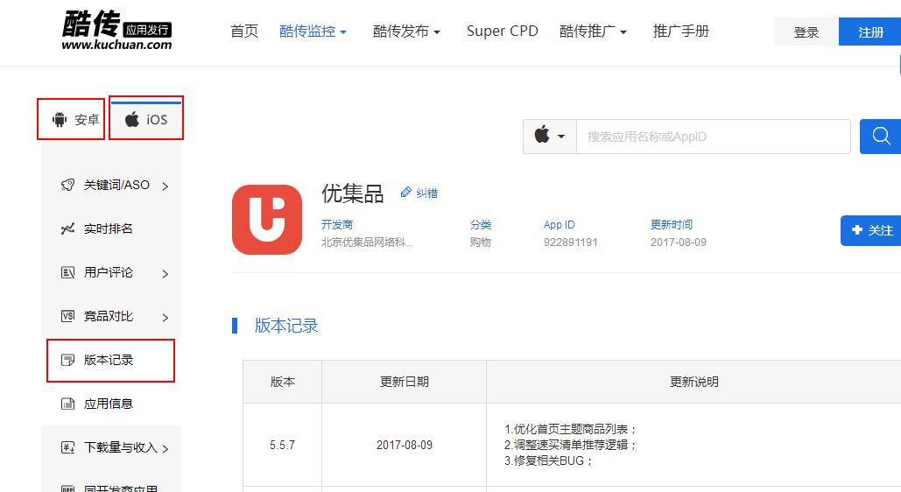The height and width of the screenshot is (492, 901).
Task: Click the search field for app name
Action: tap(713, 137)
